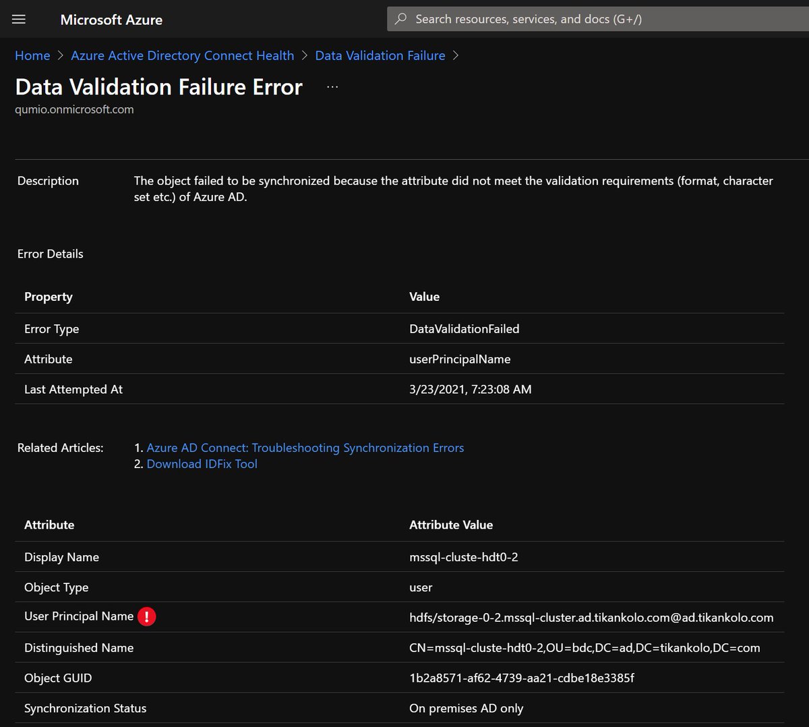Focus the Search resources, services, and docs field

pos(598,19)
